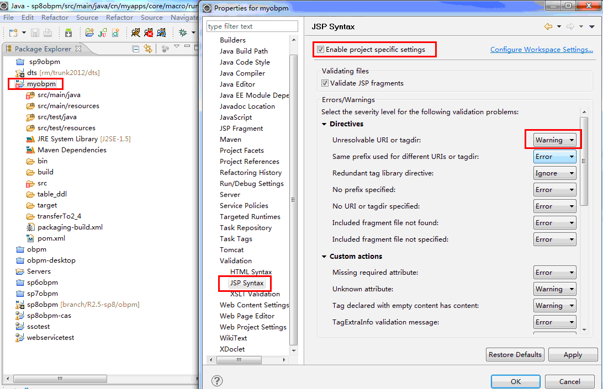
Task: Select Maven Dependencies node
Action: 72,150
